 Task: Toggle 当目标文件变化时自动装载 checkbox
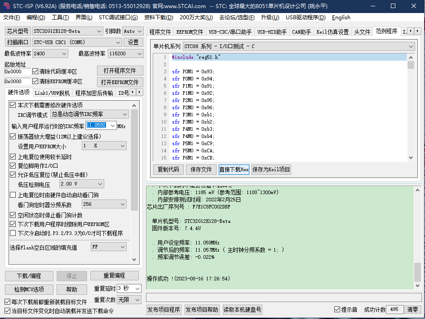tap(8, 311)
